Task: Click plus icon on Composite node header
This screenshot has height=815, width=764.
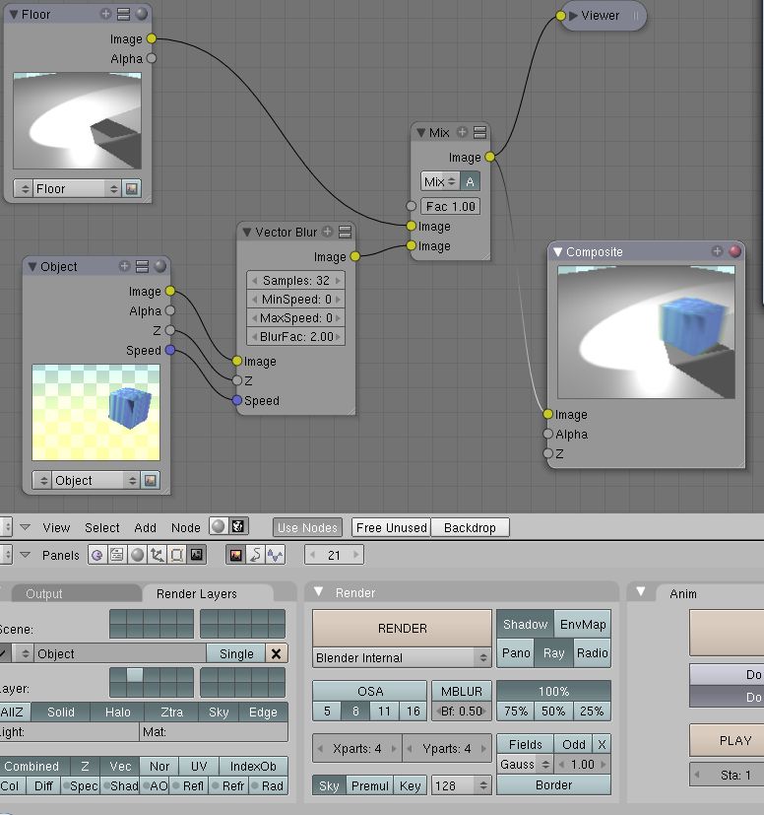Action: (717, 251)
